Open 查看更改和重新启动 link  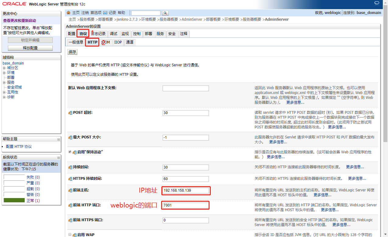(19, 21)
